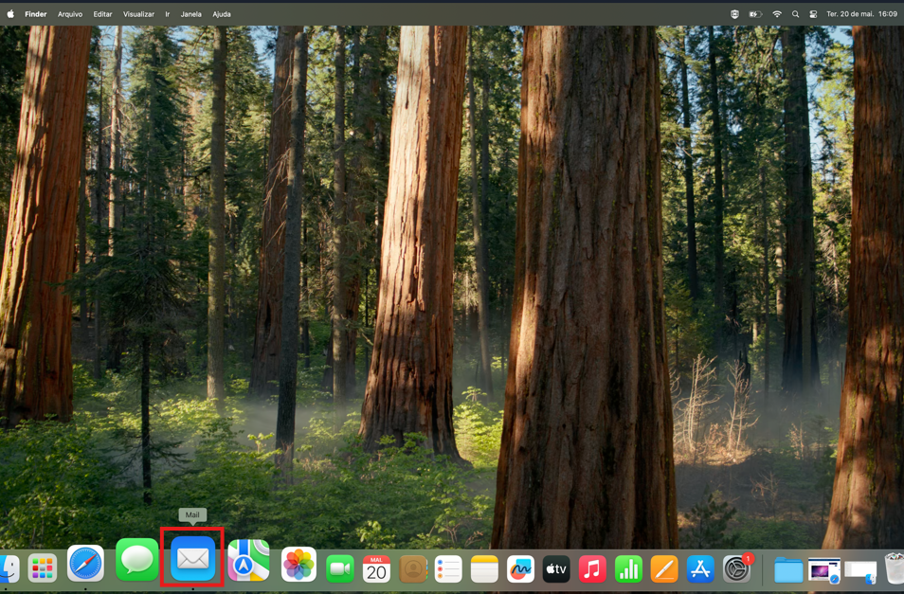
Task: Click the Spotlight search magnifier
Action: coord(795,14)
